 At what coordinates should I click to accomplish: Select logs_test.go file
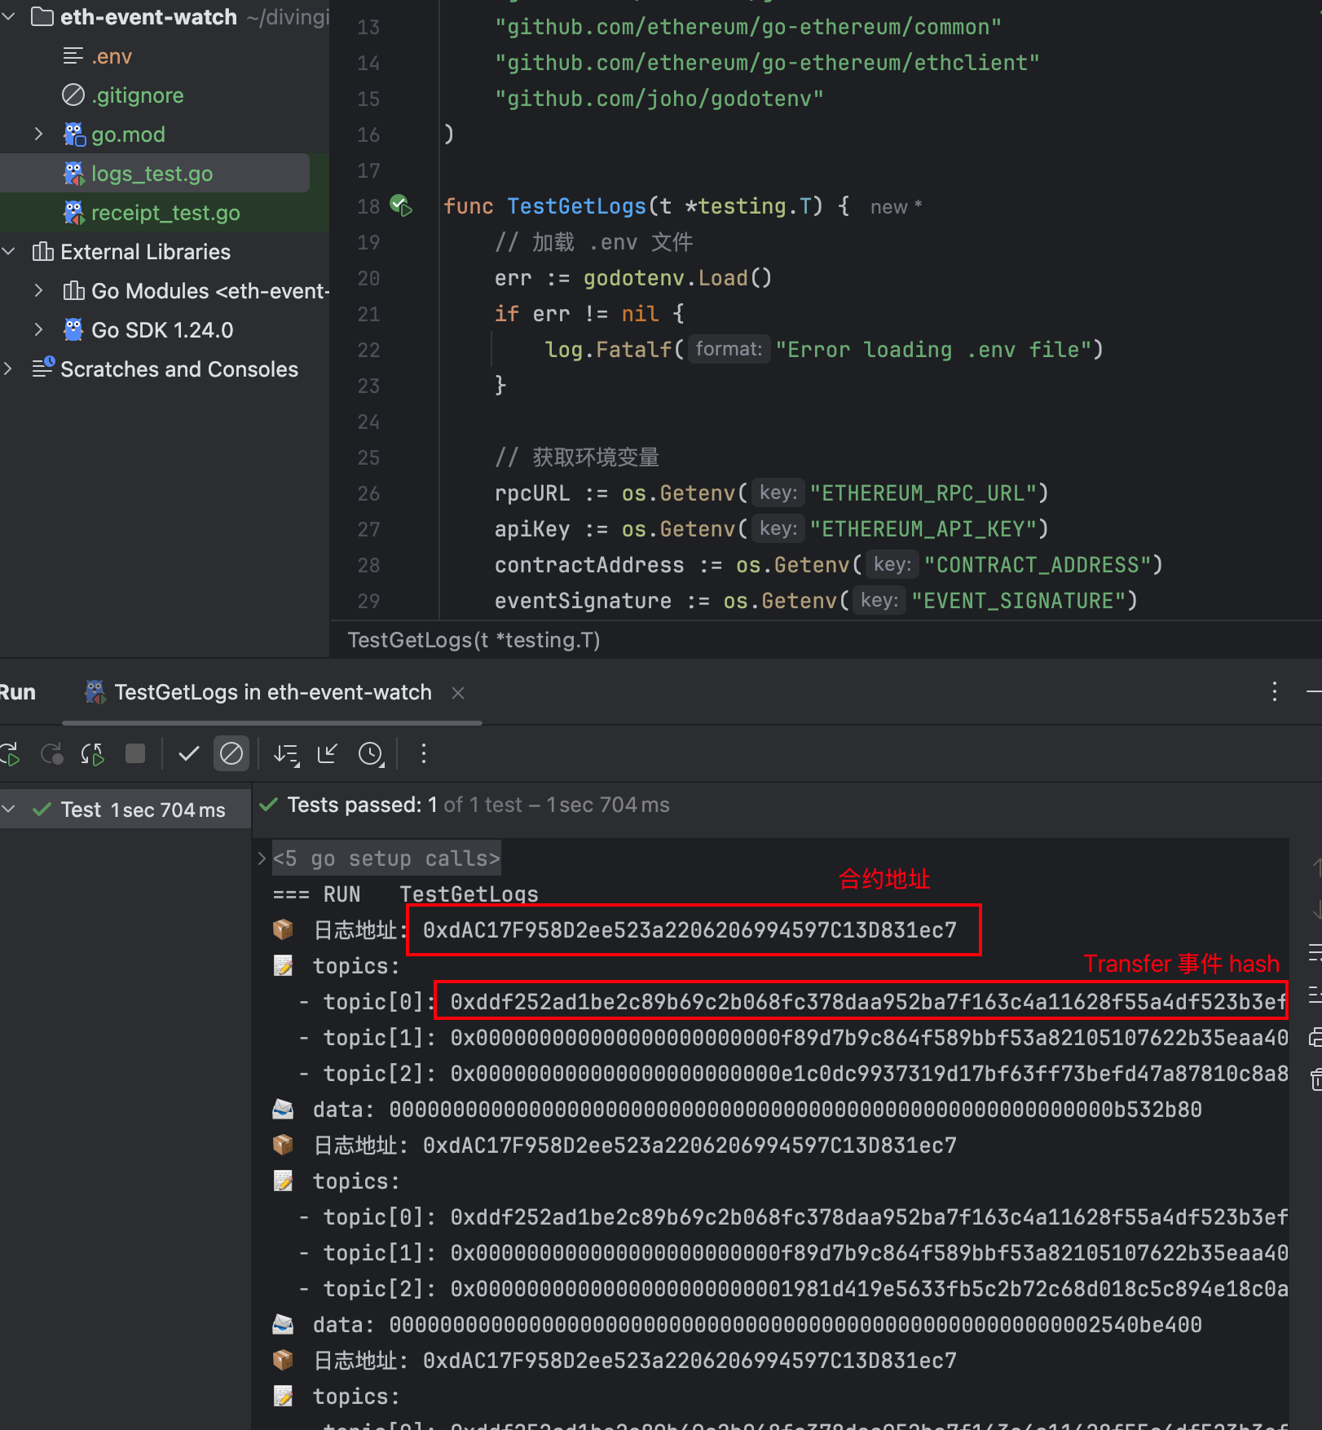click(x=152, y=174)
